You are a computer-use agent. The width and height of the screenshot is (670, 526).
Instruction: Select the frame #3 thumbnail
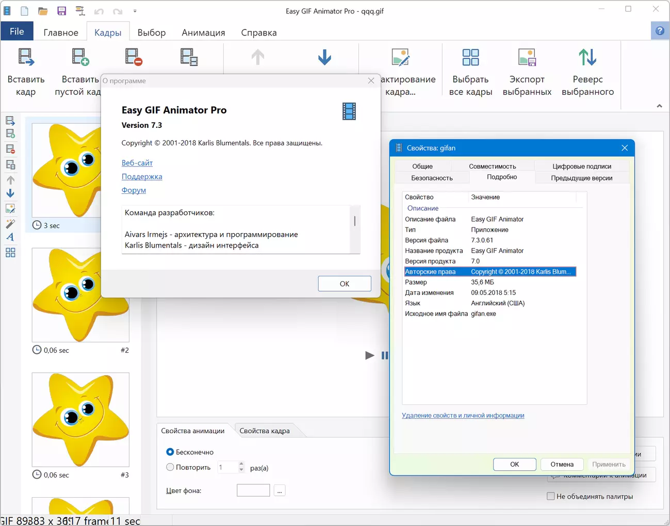point(80,420)
